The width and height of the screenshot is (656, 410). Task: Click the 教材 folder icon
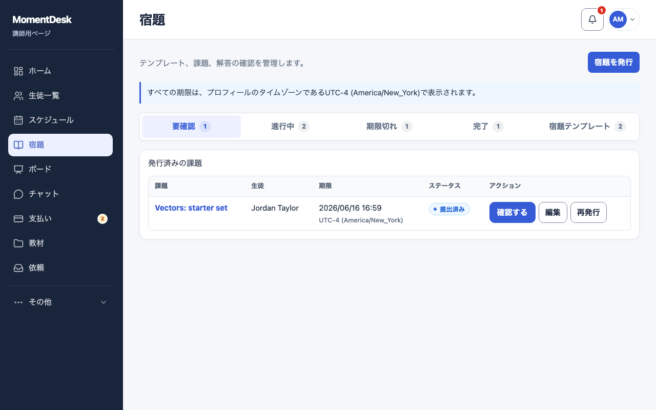[x=18, y=243]
